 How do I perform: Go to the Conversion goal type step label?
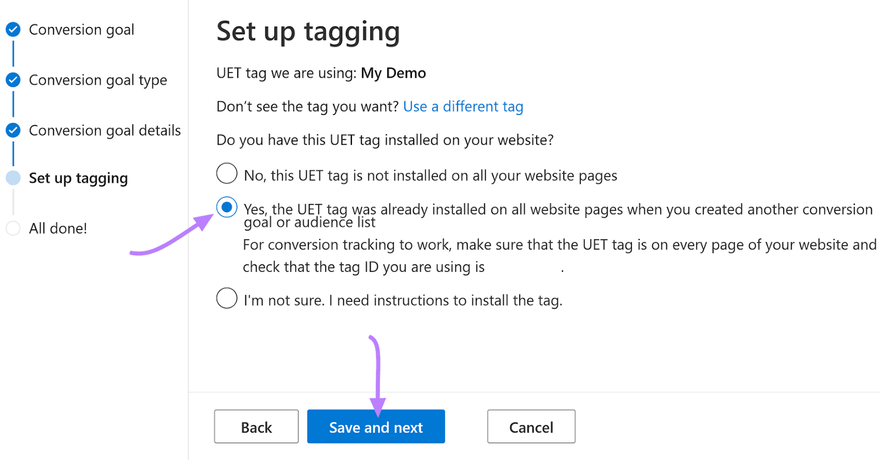click(98, 80)
